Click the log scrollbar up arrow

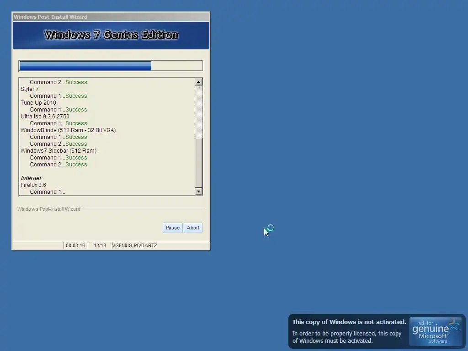(x=198, y=82)
